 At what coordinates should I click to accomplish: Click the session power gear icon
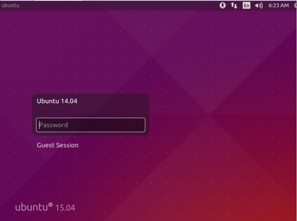coord(295,5)
